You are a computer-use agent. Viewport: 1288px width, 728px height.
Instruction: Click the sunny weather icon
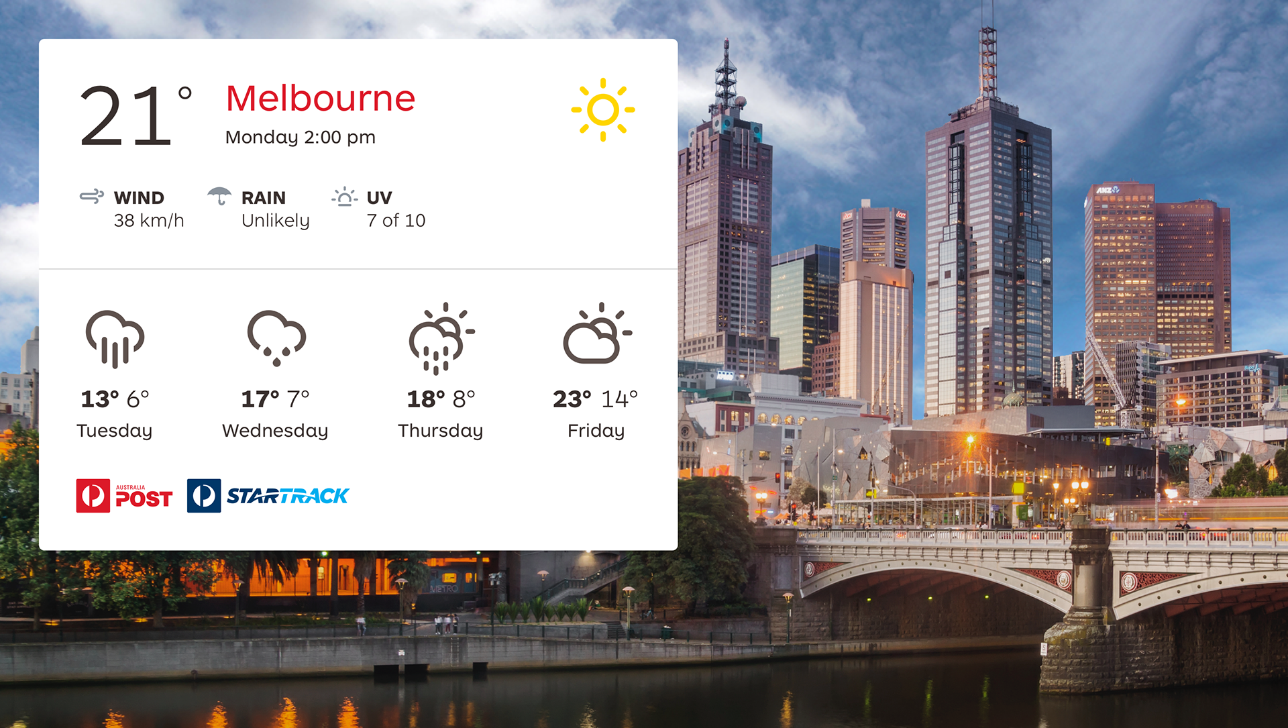coord(602,110)
